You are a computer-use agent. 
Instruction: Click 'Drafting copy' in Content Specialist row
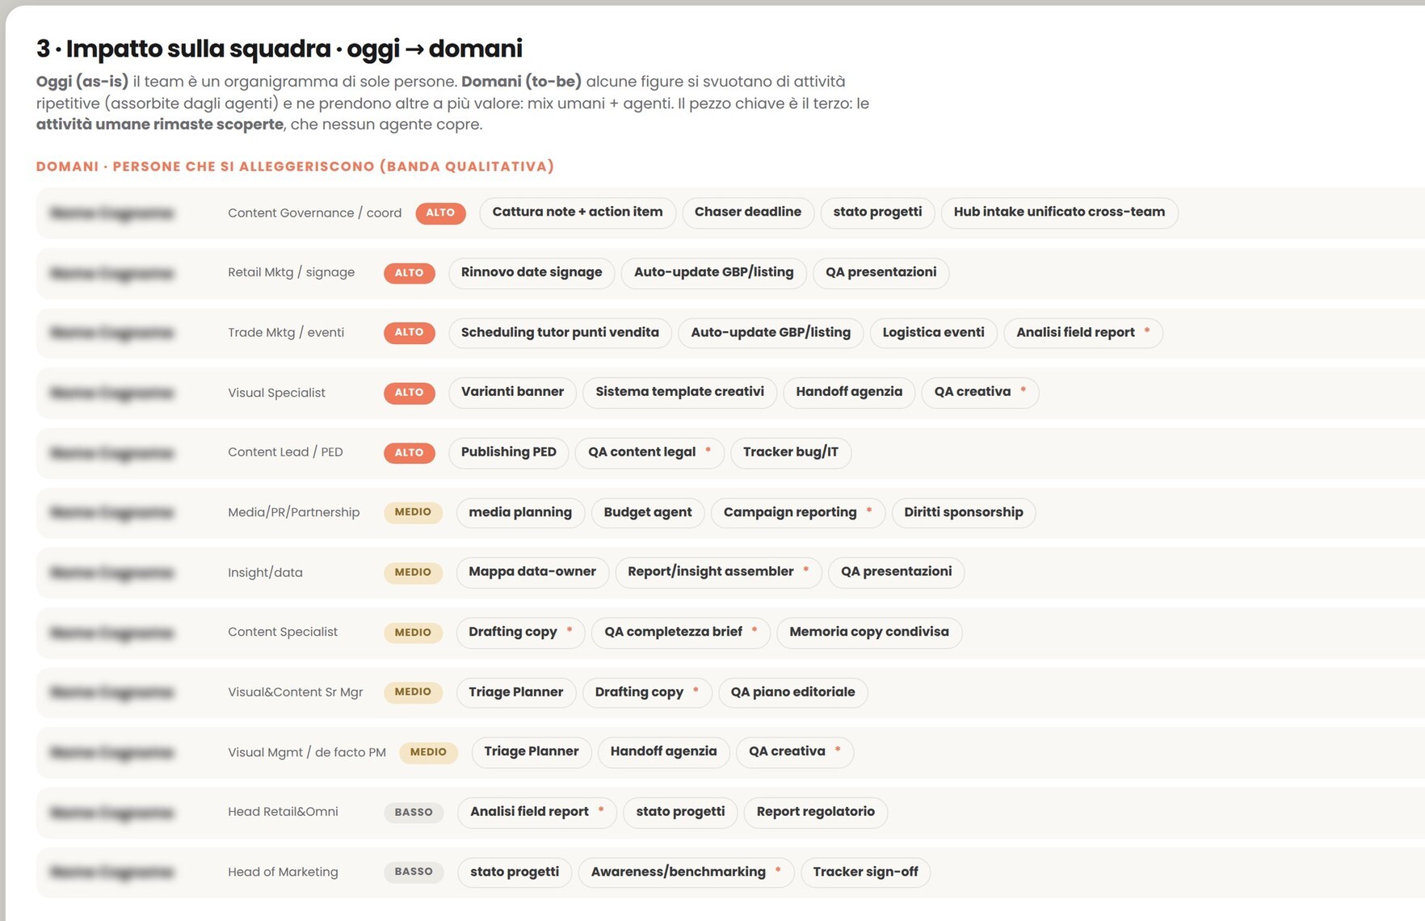point(520,633)
